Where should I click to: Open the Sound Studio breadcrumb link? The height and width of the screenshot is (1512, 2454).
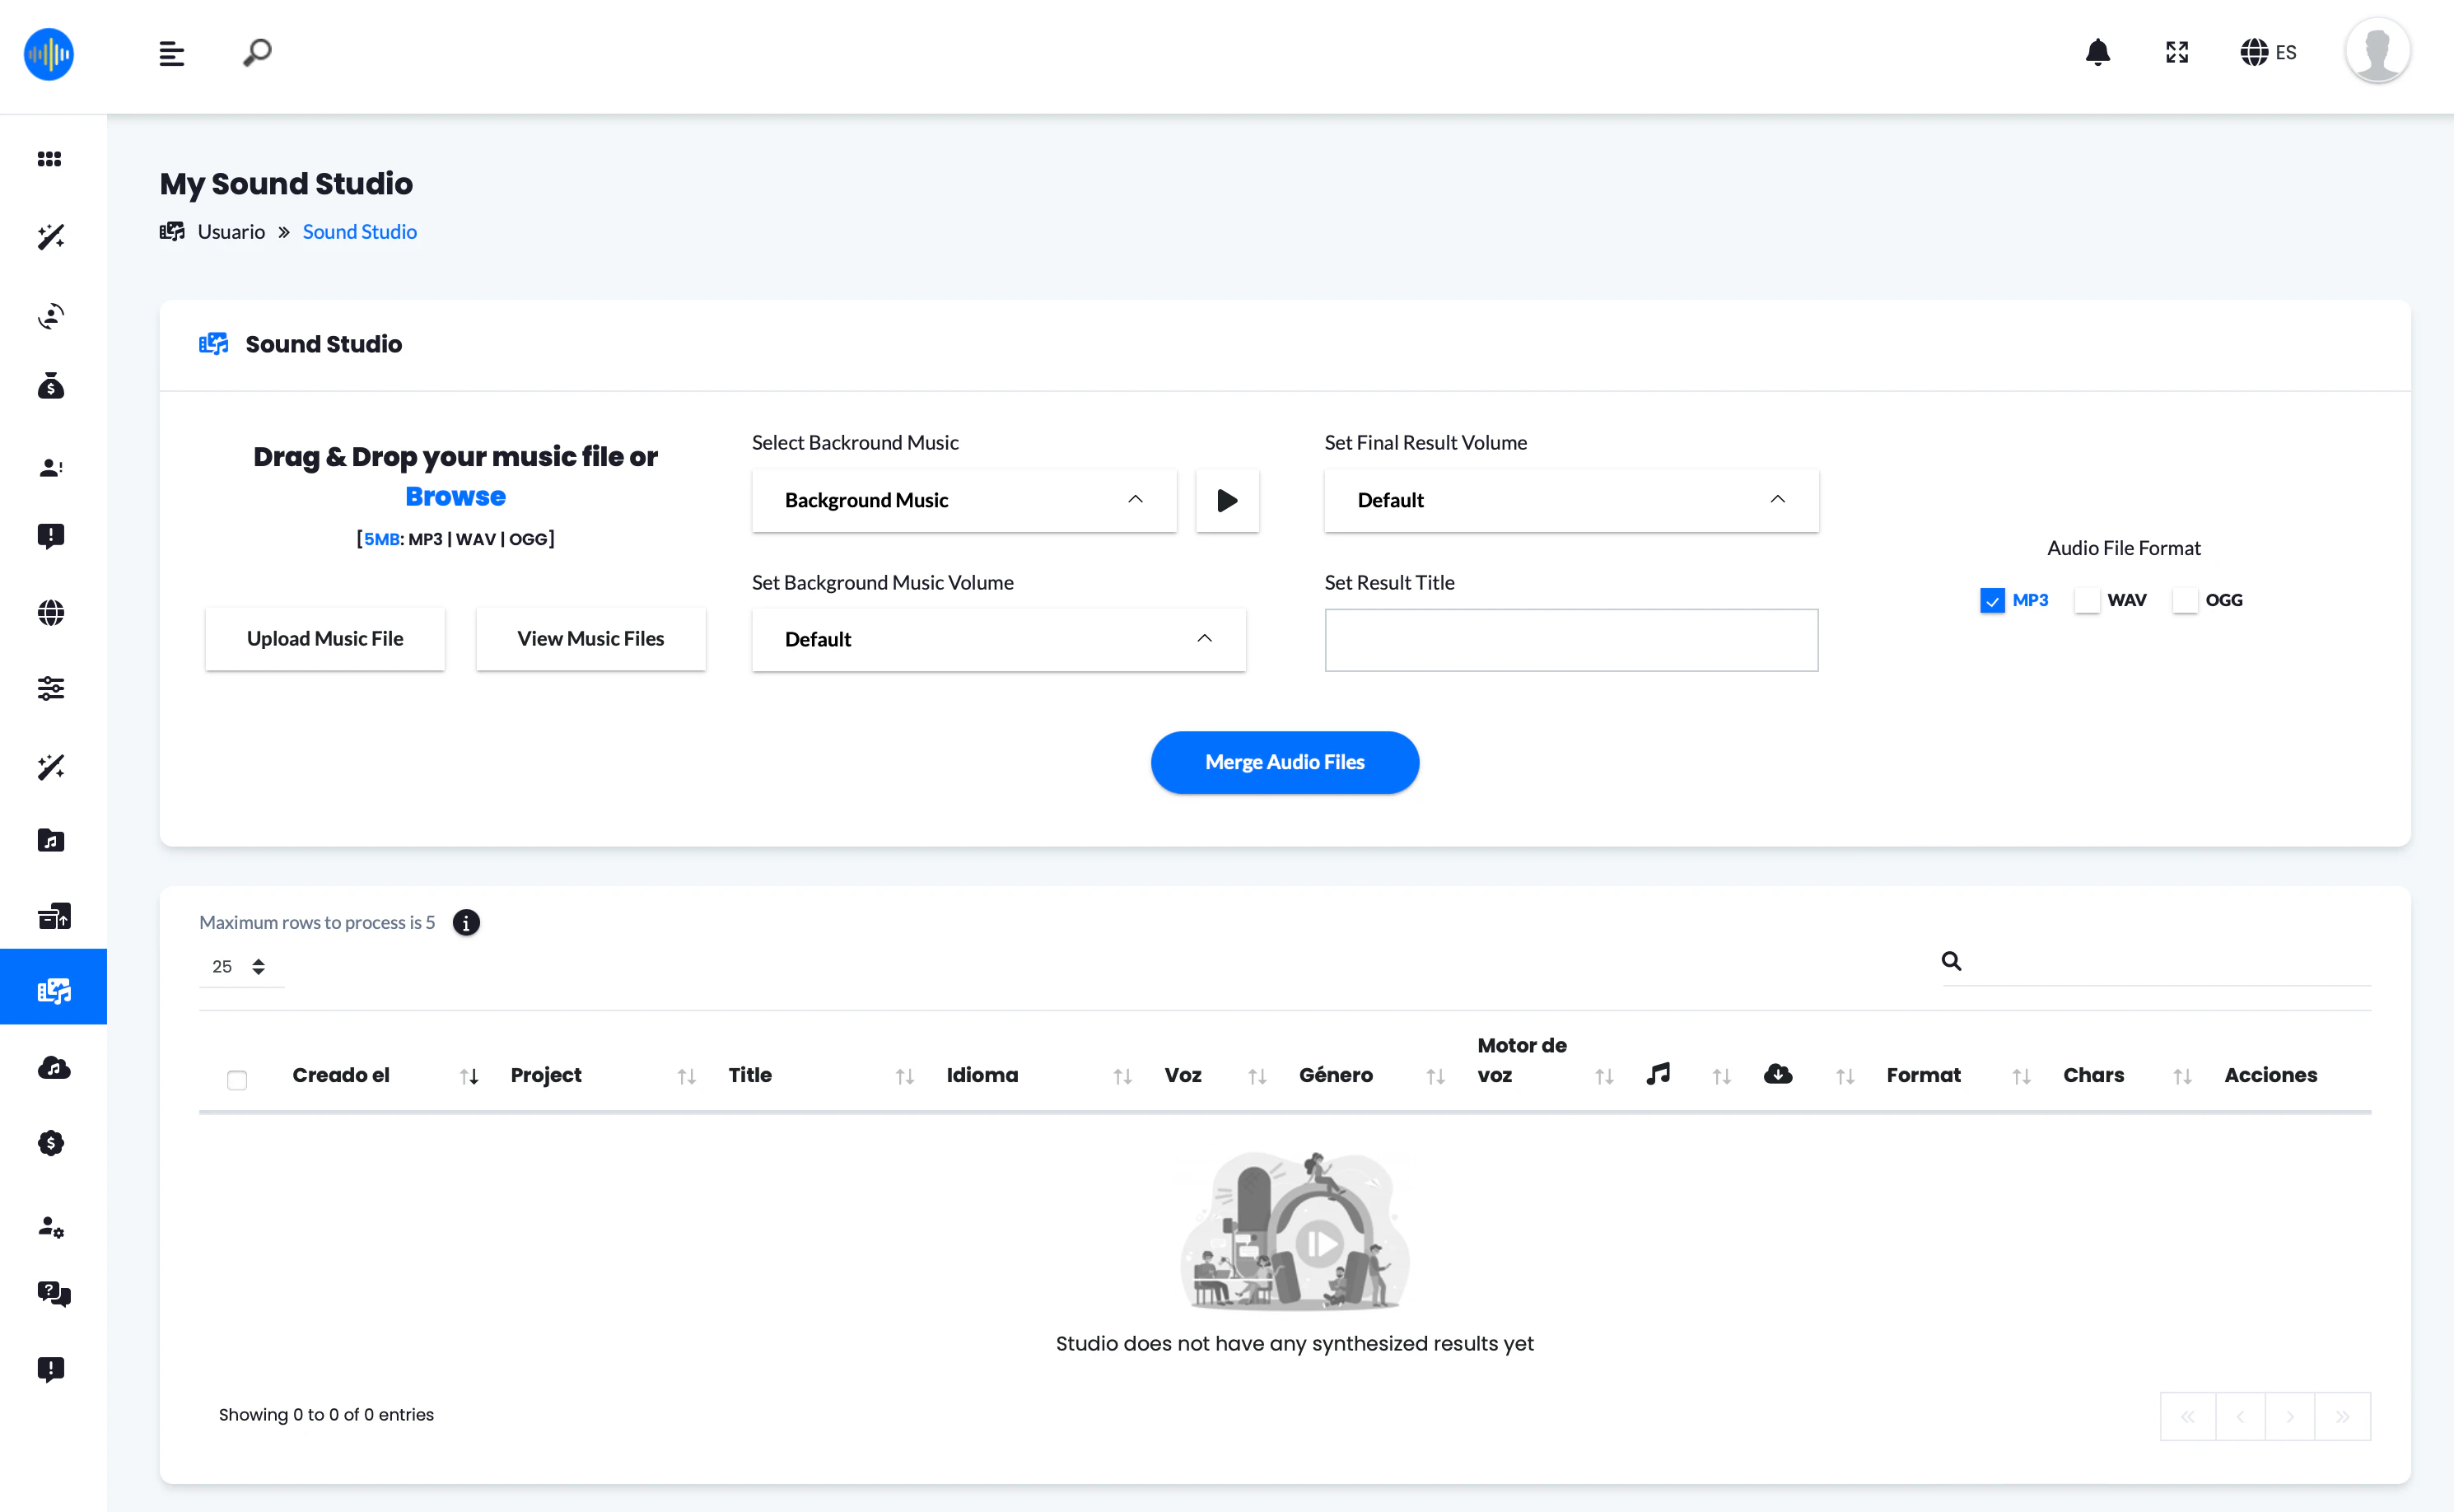(x=359, y=231)
